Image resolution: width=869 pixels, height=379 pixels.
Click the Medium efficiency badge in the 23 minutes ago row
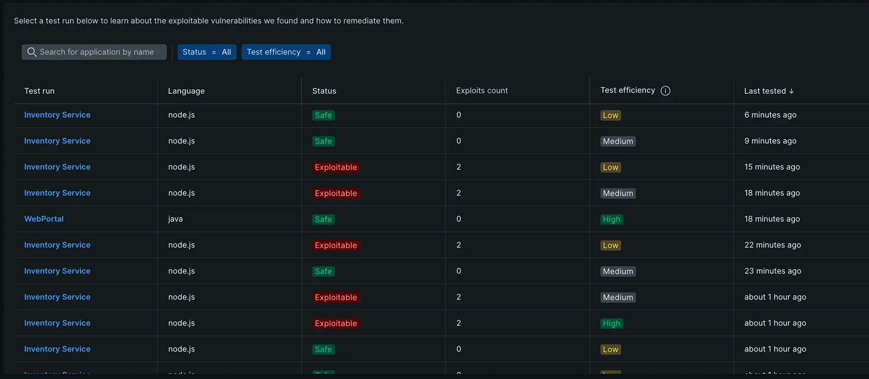(618, 272)
